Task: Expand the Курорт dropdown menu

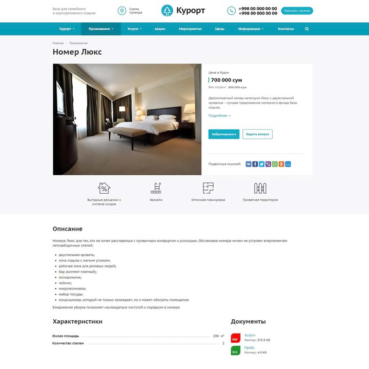Action: pyautogui.click(x=67, y=29)
